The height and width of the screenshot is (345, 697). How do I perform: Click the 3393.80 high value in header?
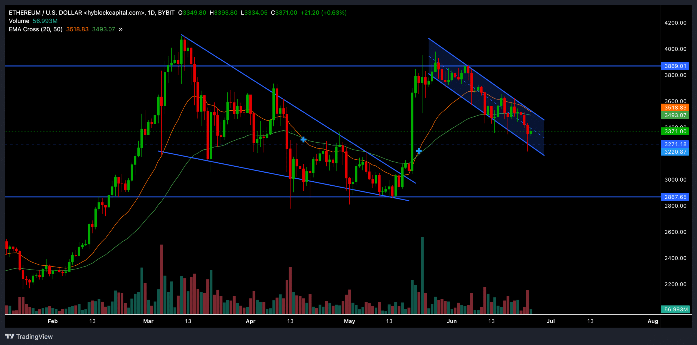tap(225, 13)
